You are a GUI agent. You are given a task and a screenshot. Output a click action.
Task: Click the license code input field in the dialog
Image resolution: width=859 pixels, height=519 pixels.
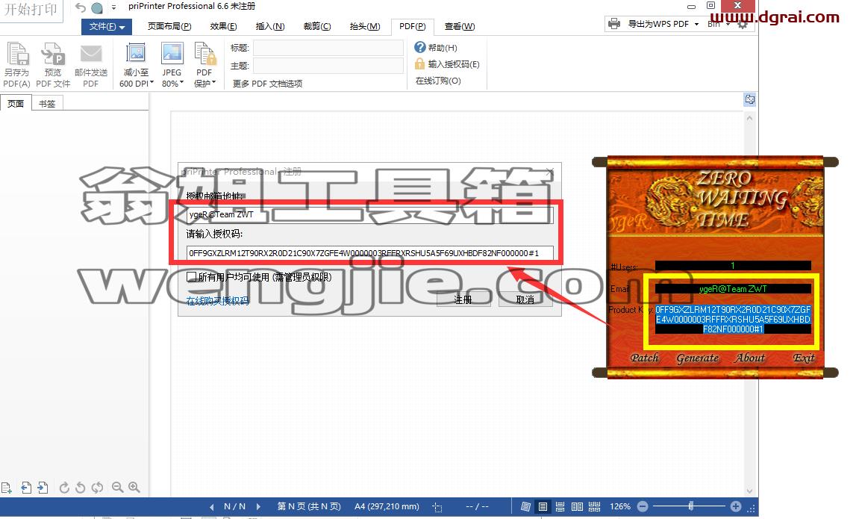(369, 253)
